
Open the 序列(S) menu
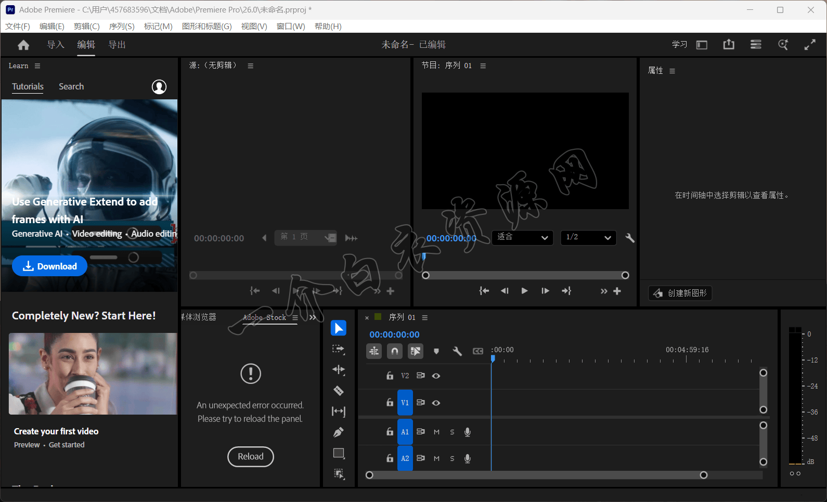pyautogui.click(x=122, y=27)
